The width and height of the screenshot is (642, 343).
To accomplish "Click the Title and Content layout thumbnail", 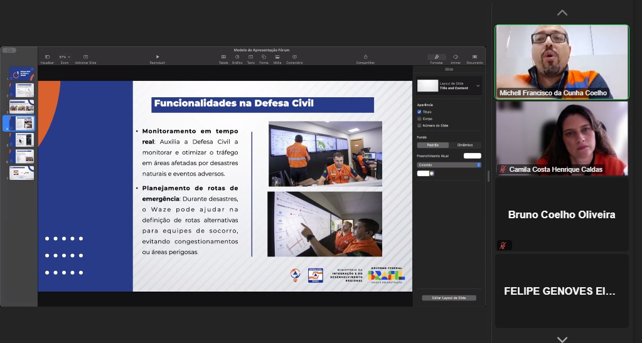I will tap(427, 85).
